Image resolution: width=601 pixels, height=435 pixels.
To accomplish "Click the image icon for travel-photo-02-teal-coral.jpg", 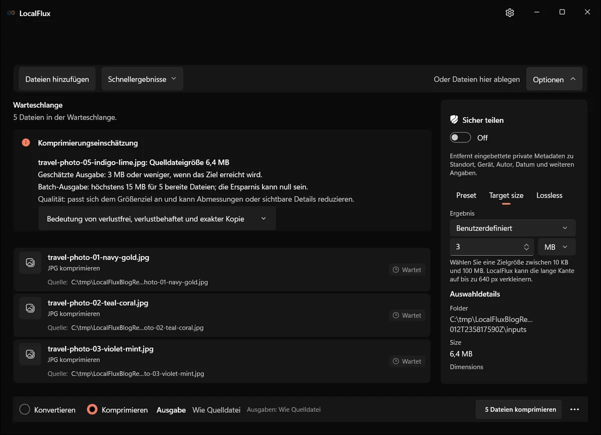I will click(x=30, y=308).
